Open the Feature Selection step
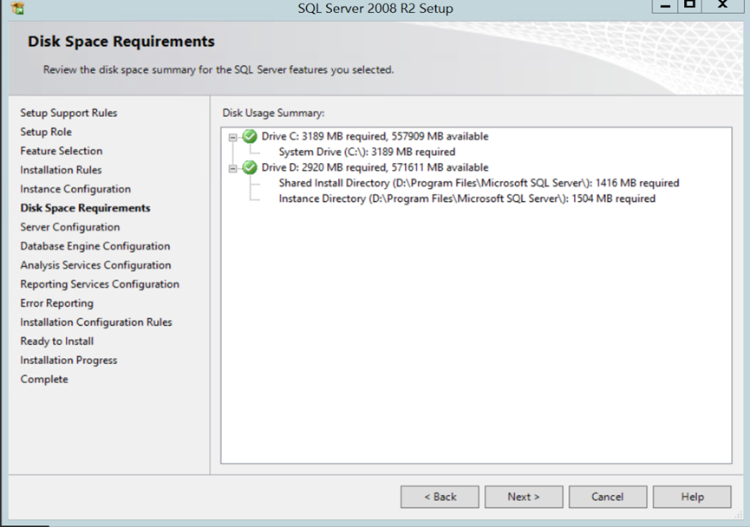750x527 pixels. [62, 151]
